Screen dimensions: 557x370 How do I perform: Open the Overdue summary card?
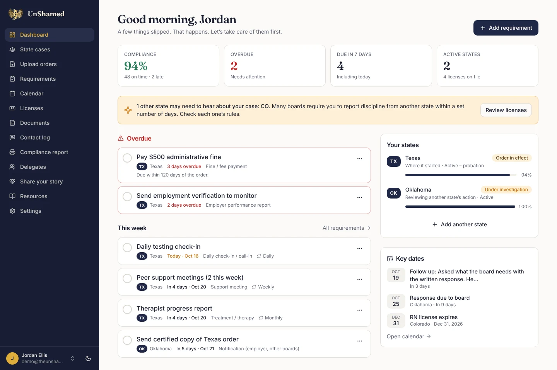coord(275,66)
